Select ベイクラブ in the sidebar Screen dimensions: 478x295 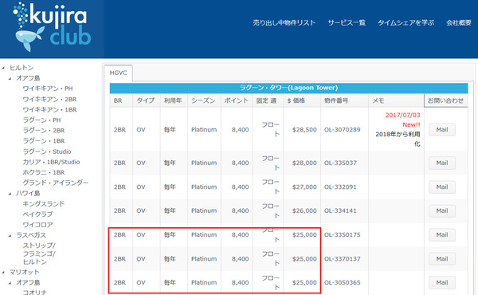click(37, 214)
